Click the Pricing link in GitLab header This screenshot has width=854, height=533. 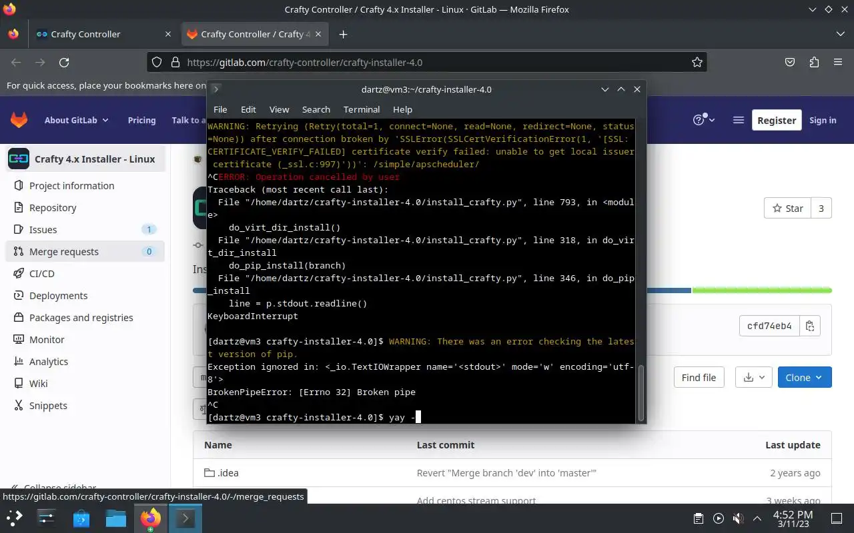click(x=141, y=120)
